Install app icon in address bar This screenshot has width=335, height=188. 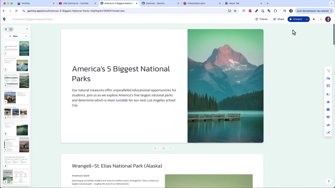pos(230,11)
